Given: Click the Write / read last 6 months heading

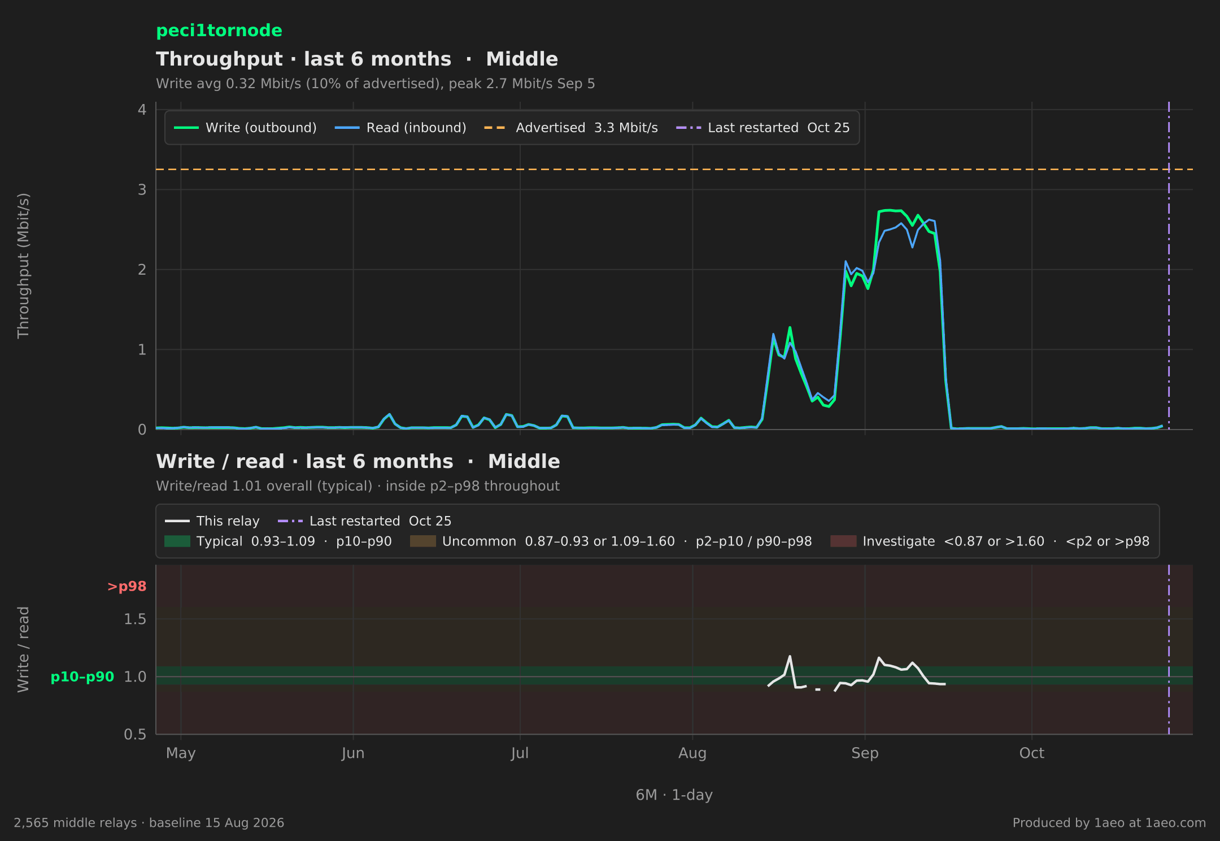Looking at the screenshot, I should [358, 462].
